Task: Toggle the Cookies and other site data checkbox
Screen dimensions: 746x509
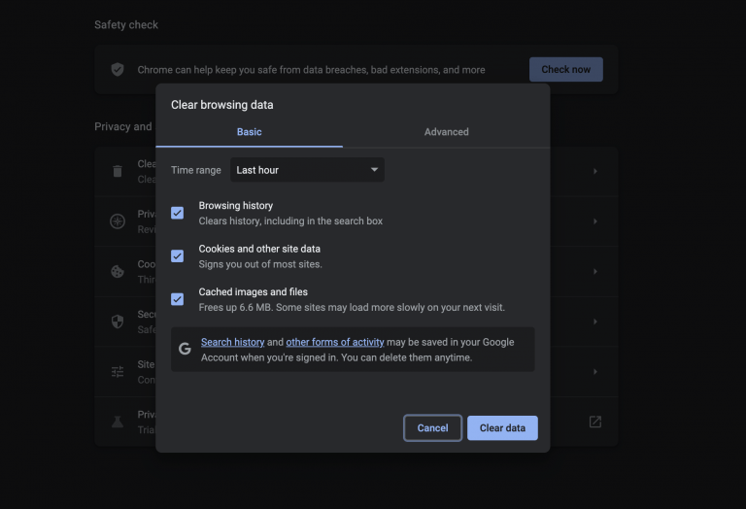Action: [178, 256]
